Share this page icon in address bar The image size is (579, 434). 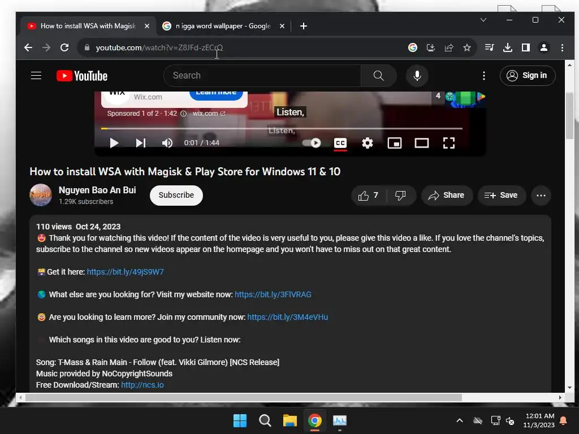(x=448, y=47)
